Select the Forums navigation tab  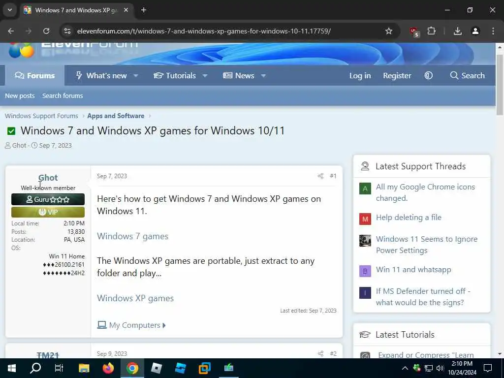point(35,75)
